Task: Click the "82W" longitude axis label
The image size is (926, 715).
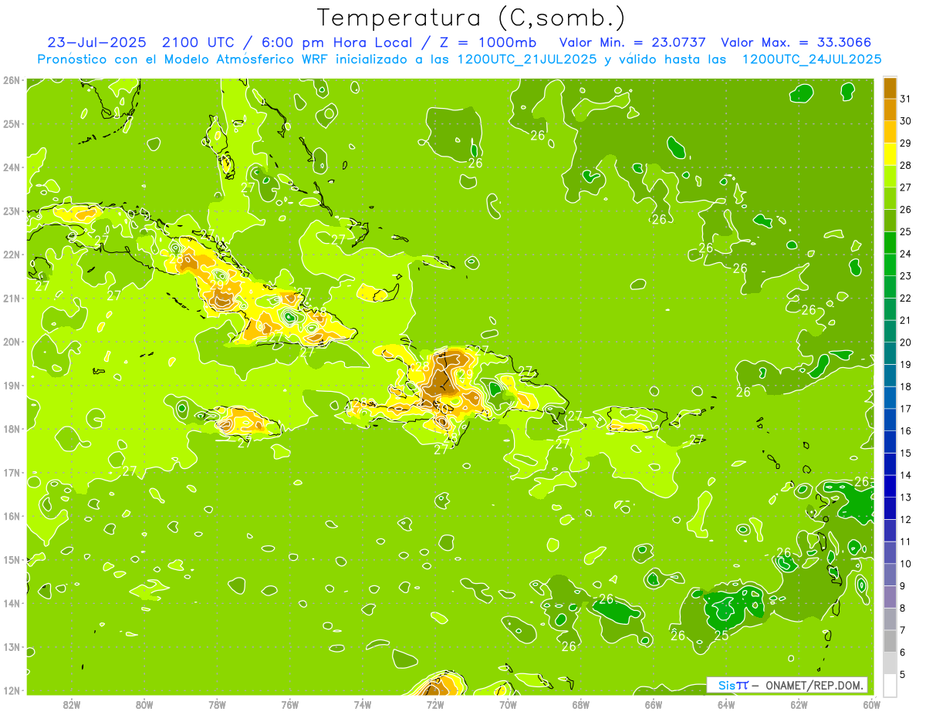Action: click(x=72, y=704)
